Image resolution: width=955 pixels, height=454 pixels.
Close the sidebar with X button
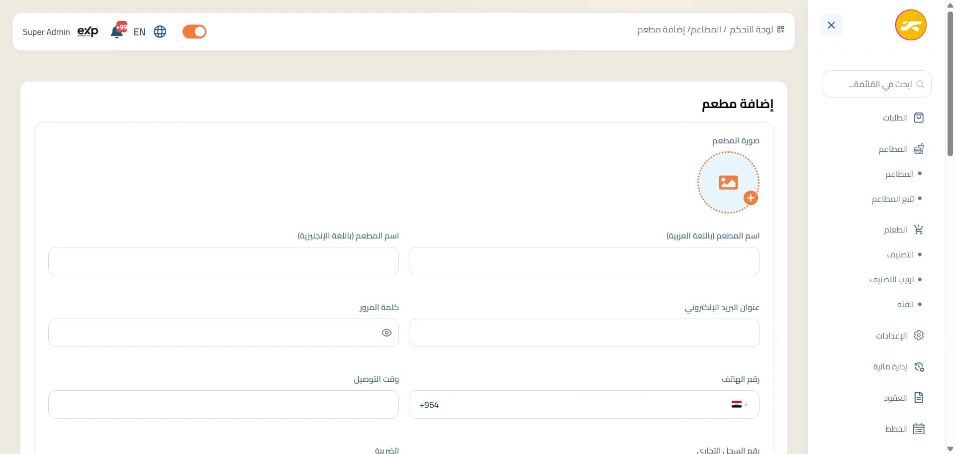click(831, 25)
